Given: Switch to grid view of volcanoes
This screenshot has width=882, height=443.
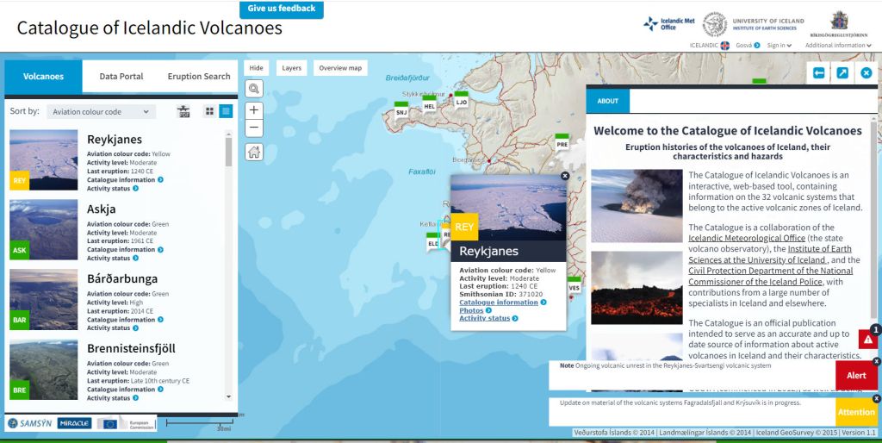Looking at the screenshot, I should tap(208, 111).
